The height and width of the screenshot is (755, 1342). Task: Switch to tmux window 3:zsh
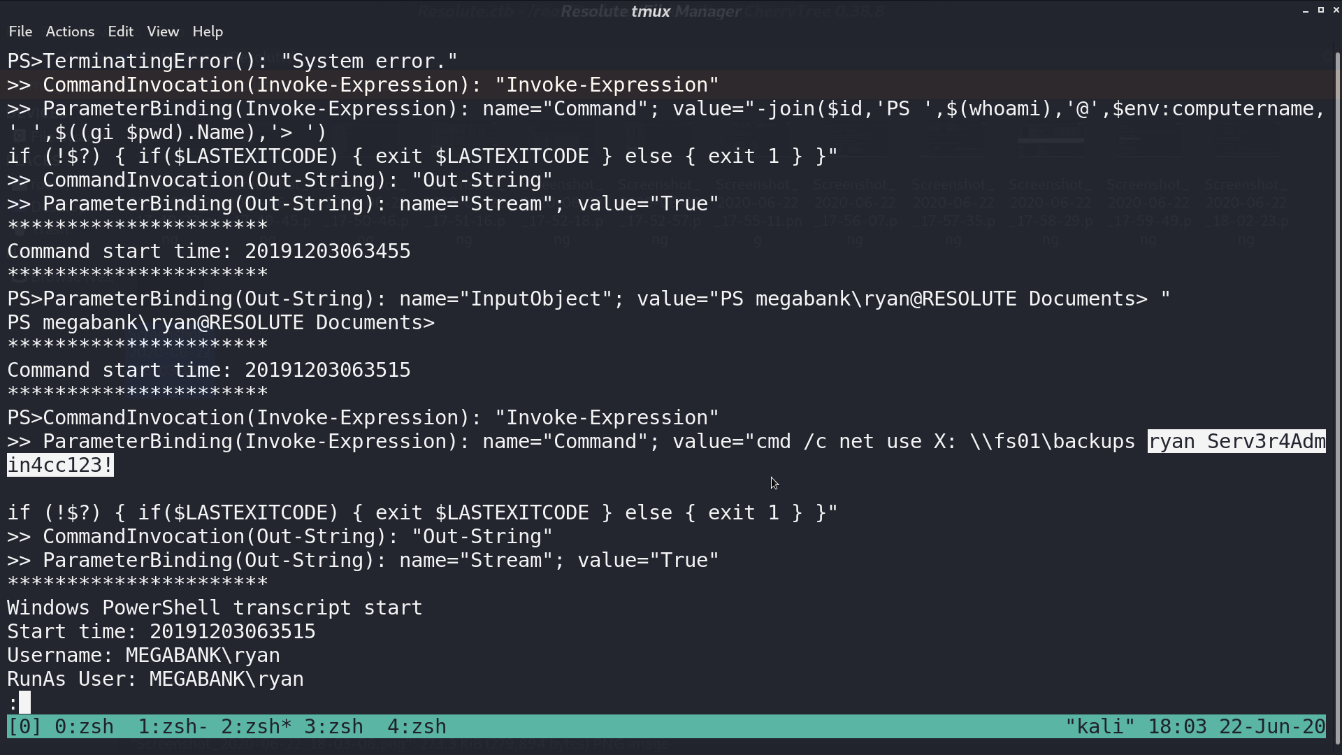coord(333,726)
